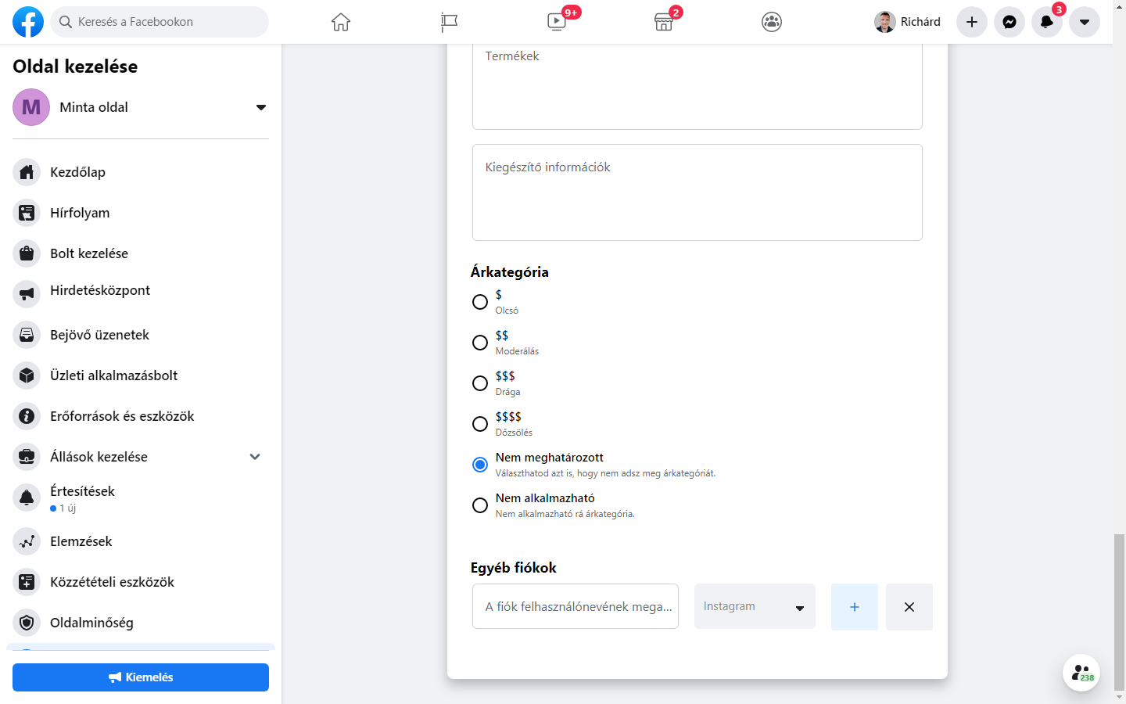Click the account username input field
1126x704 pixels.
tap(576, 606)
